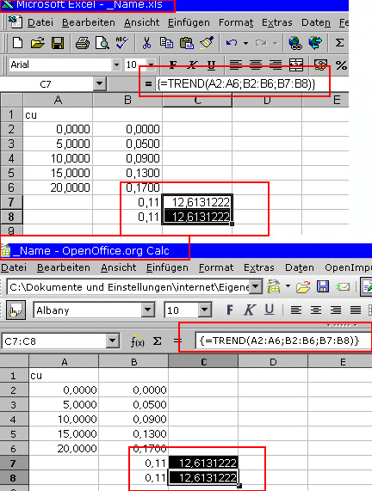The width and height of the screenshot is (372, 491).
Task: Toggle Italic K button in OpenOffice toolbar
Action: click(x=250, y=310)
